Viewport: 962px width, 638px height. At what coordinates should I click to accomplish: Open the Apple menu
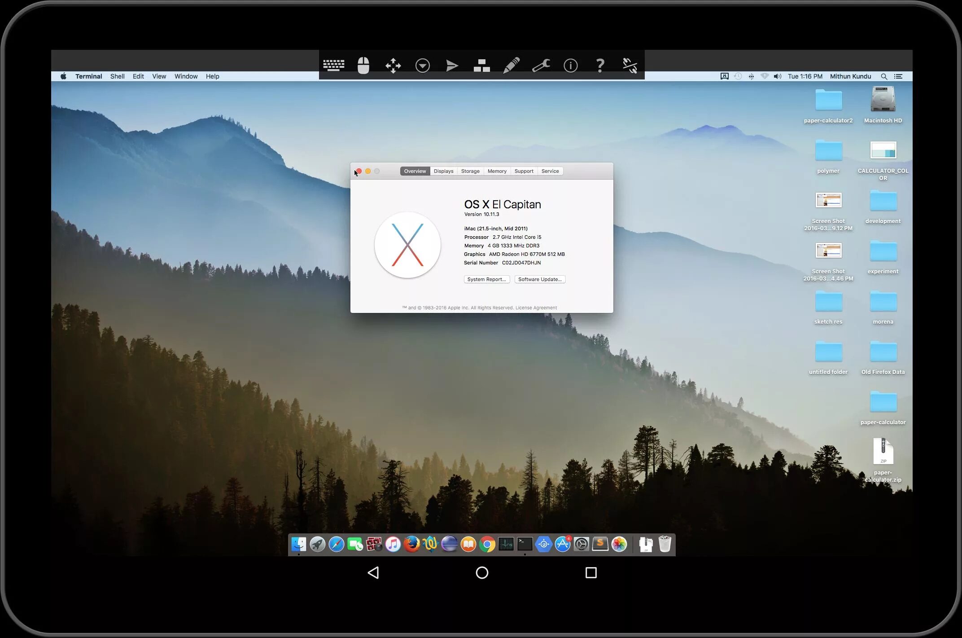63,76
